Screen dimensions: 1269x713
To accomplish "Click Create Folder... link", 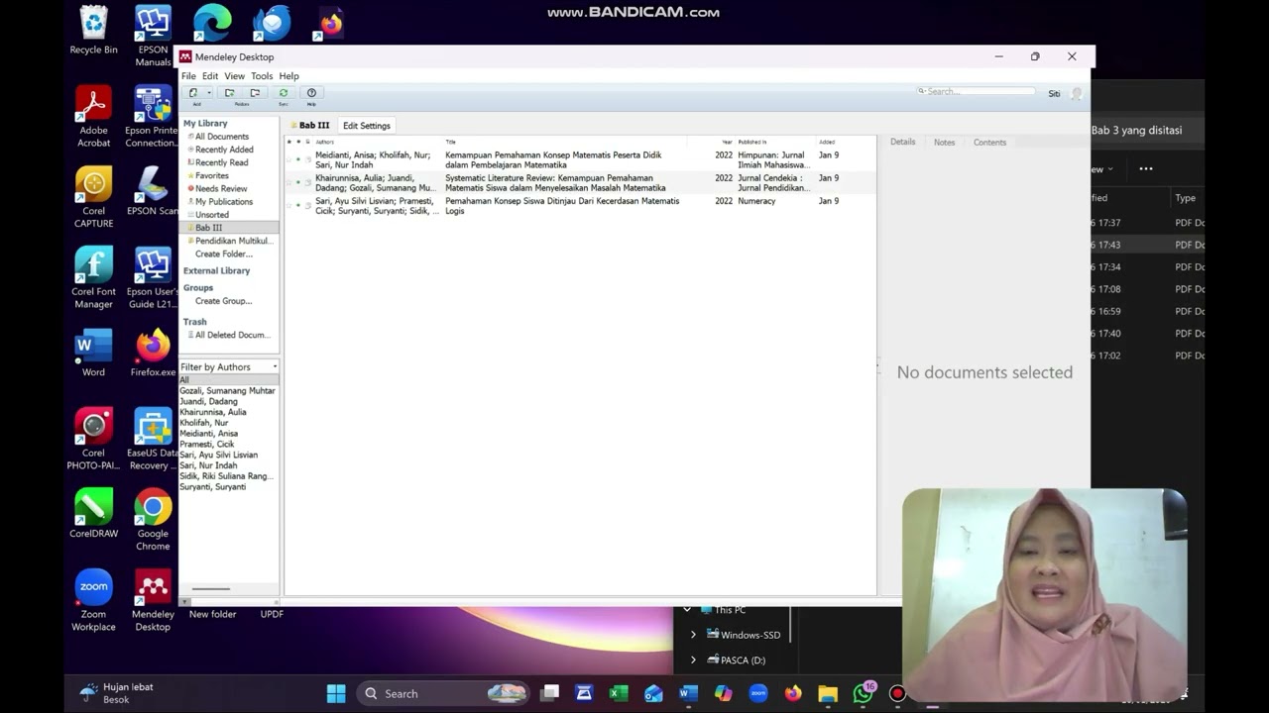I will click(224, 254).
